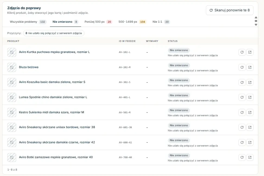This screenshot has width=264, height=176.
Task: Rescan Aviro Sneakersy unisex bordowe row
Action: pyautogui.click(x=242, y=127)
